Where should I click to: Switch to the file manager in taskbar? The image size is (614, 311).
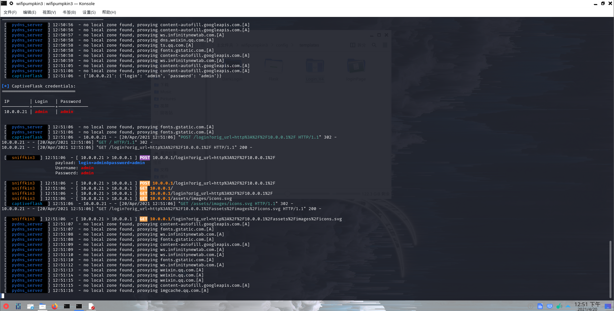[x=43, y=306]
